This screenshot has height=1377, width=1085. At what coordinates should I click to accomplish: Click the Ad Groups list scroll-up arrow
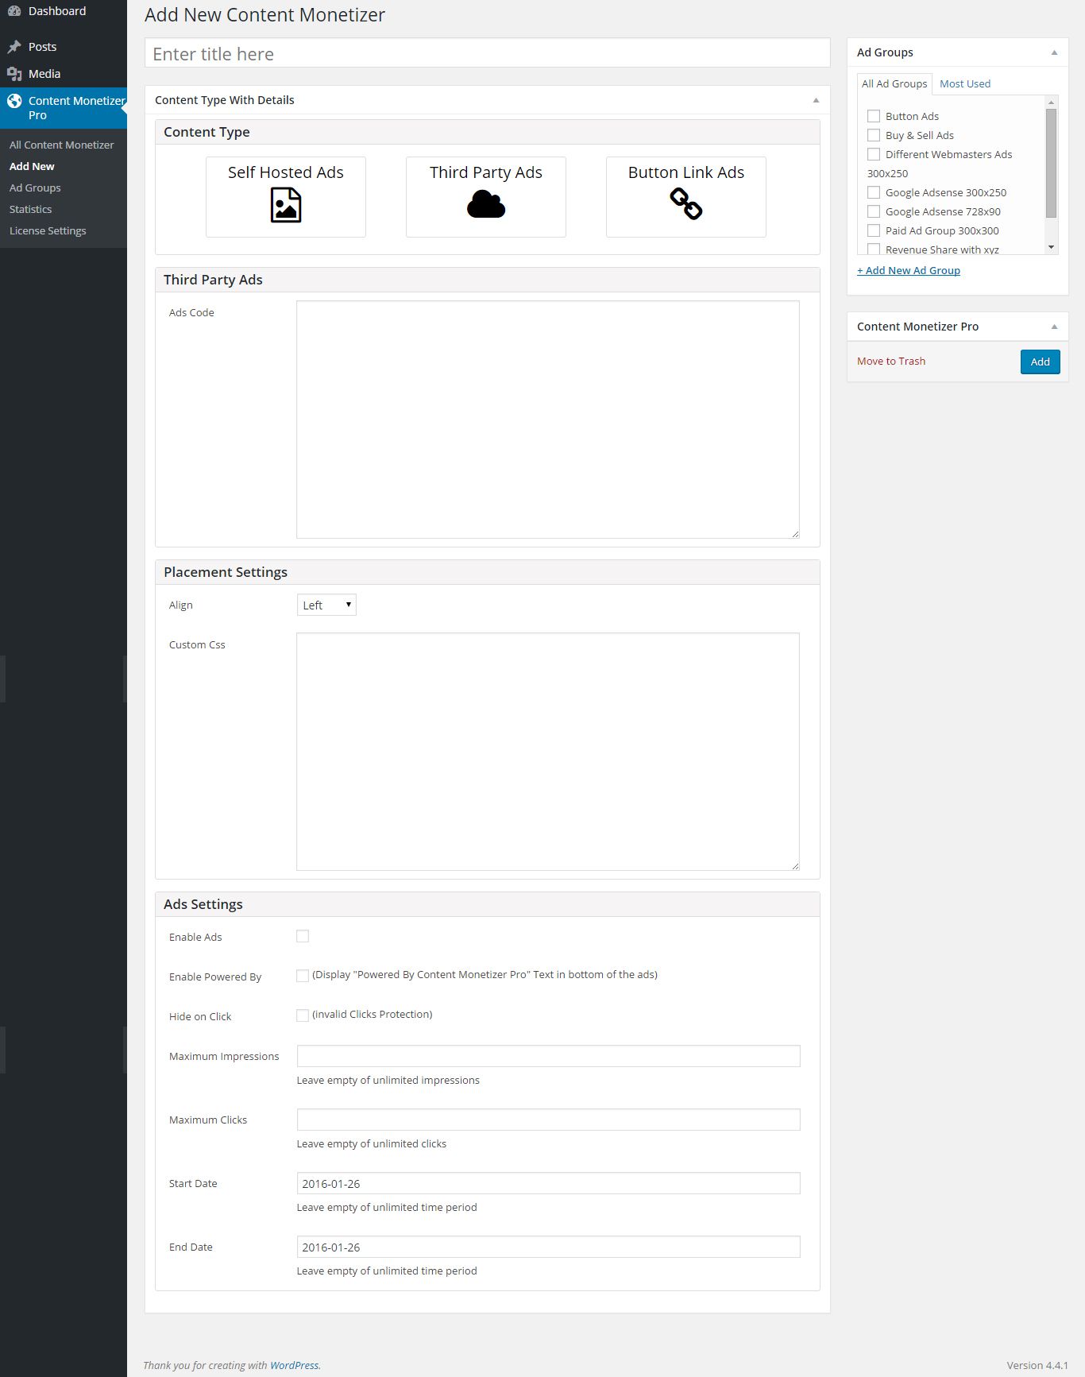[1051, 103]
